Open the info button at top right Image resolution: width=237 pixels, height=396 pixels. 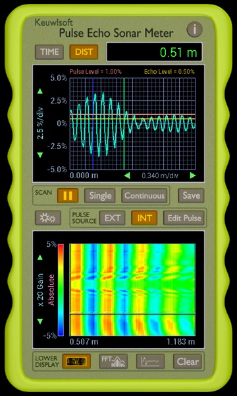click(x=194, y=29)
